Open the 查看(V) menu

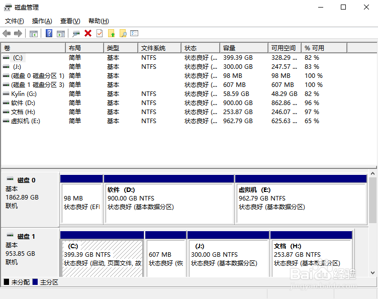70,21
